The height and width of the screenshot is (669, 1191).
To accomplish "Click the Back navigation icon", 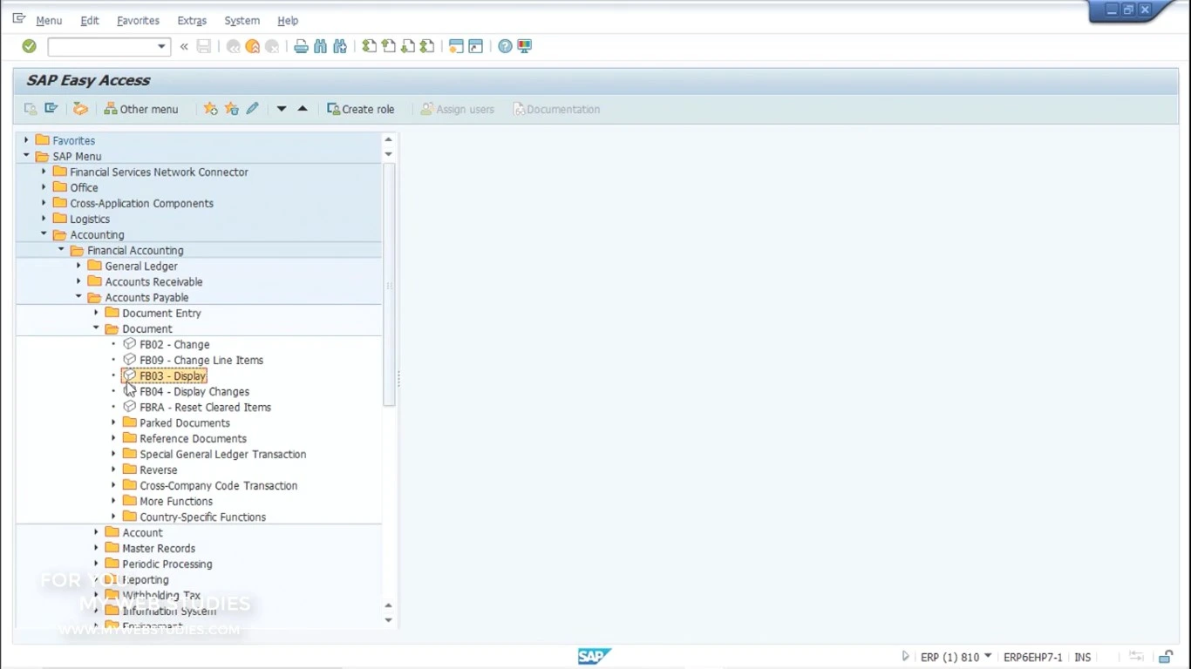I will point(233,46).
